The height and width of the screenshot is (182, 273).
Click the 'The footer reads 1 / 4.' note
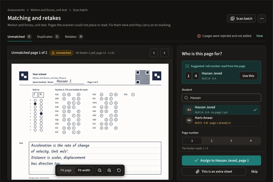coord(195,148)
